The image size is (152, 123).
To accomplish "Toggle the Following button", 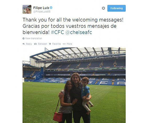I will click(x=116, y=8).
